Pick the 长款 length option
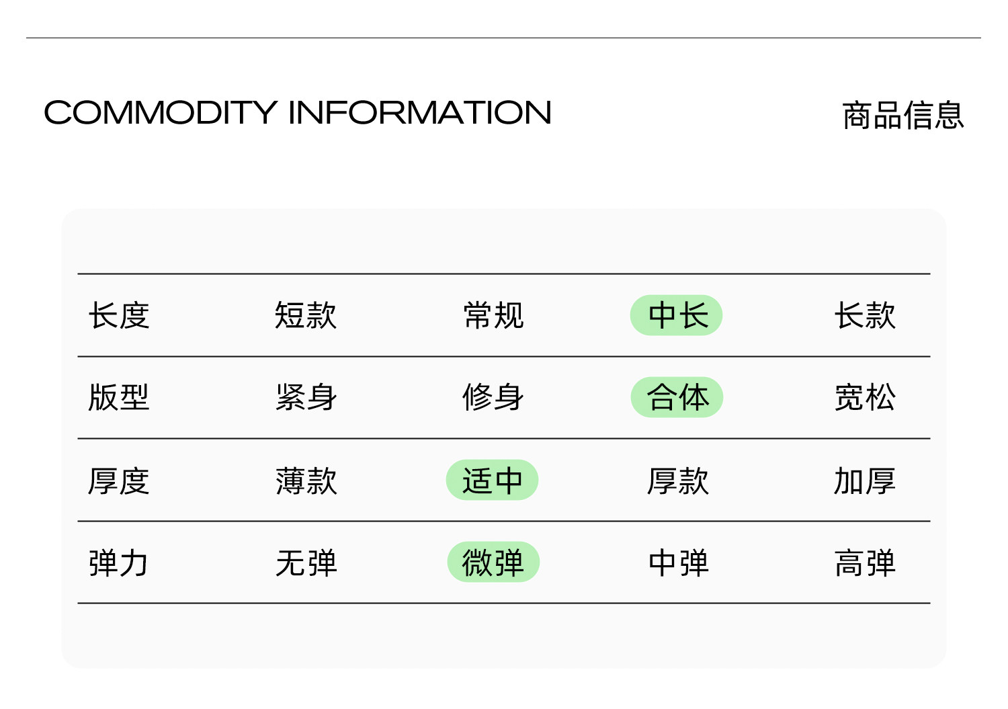 (x=865, y=315)
